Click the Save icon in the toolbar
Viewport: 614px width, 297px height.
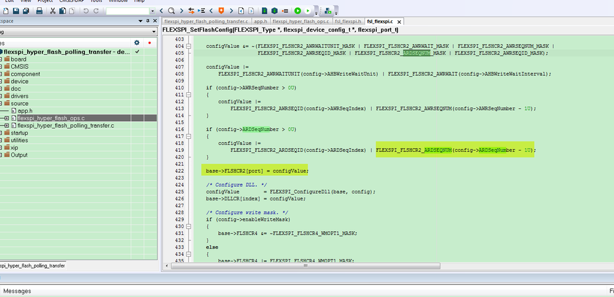click(x=16, y=11)
